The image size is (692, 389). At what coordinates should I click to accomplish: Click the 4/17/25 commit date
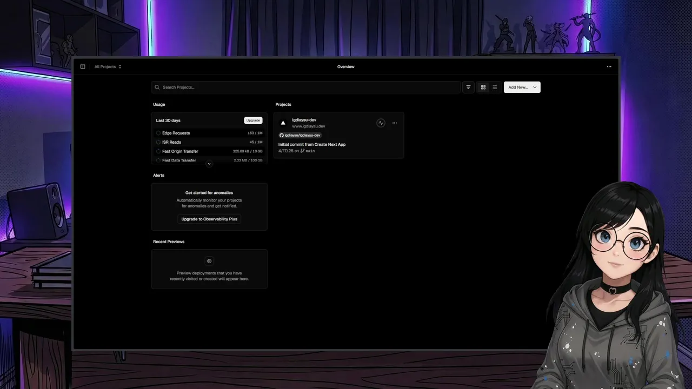(x=286, y=151)
